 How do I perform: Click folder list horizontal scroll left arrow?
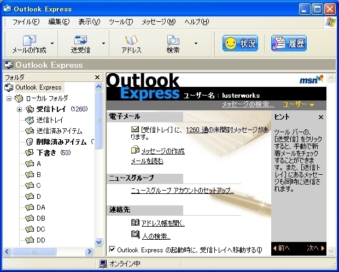tap(7, 251)
